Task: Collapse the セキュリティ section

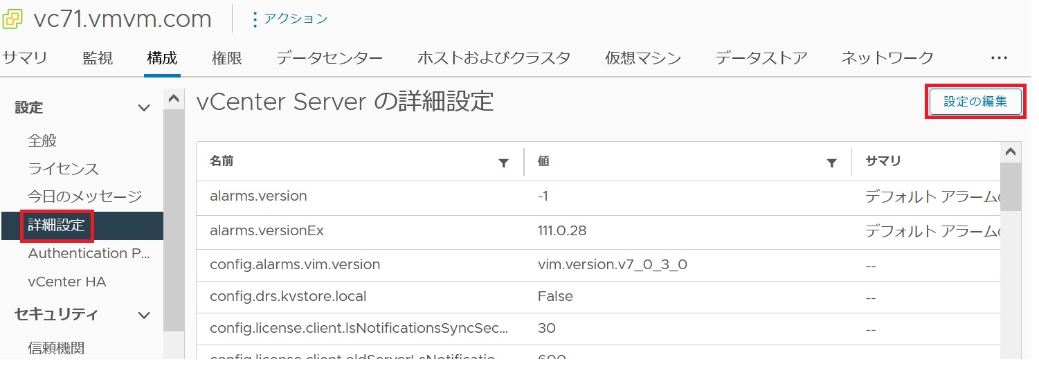Action: click(x=144, y=315)
